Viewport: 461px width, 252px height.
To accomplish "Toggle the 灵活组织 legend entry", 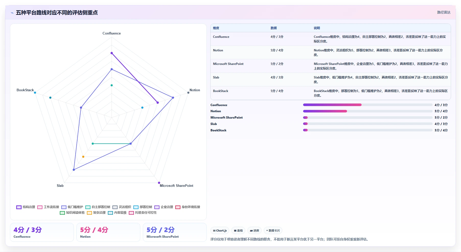I will point(122,207).
